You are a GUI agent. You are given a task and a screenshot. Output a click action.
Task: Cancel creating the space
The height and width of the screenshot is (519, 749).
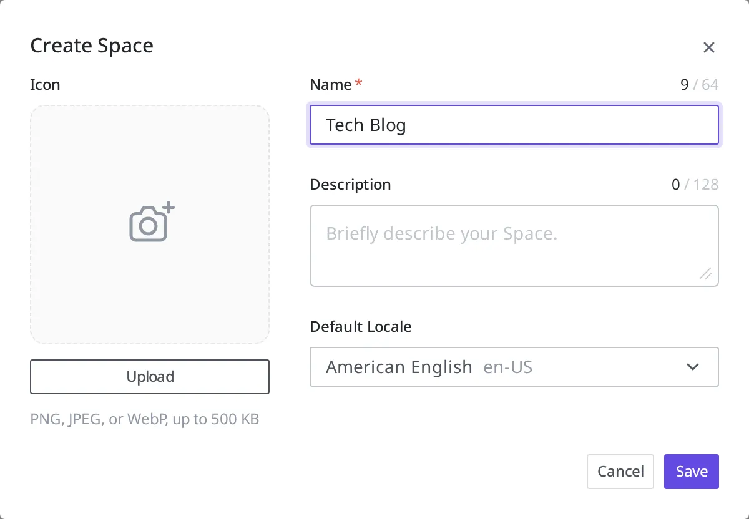pos(620,472)
